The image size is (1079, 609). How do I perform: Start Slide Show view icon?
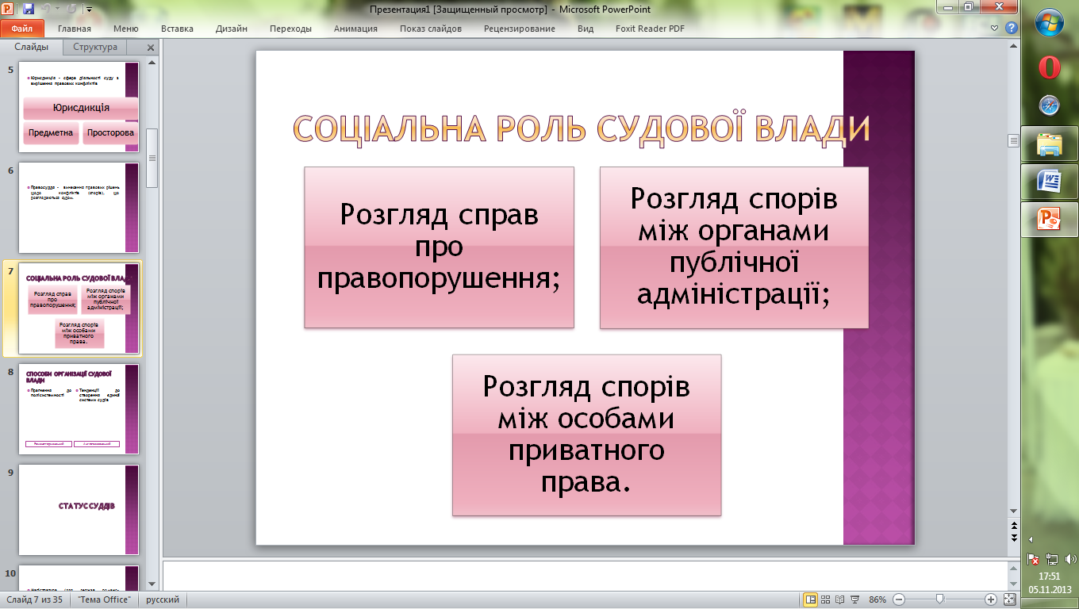pyautogui.click(x=854, y=599)
